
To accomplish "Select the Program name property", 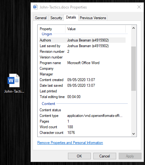I will (x=50, y=63).
